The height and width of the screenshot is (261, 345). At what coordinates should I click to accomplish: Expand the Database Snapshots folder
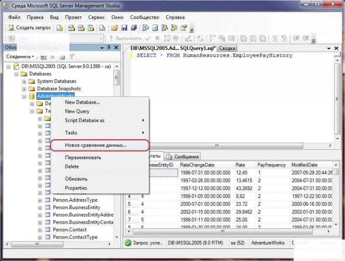click(x=24, y=89)
